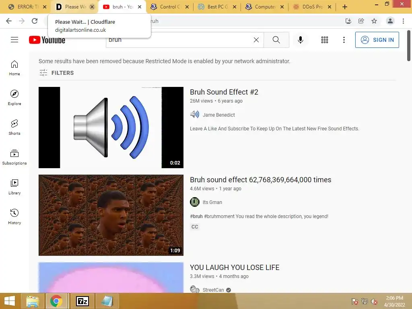Open the 62,768,369,664,000 times video thumbnail
Screen dimensions: 412x309
click(x=111, y=215)
